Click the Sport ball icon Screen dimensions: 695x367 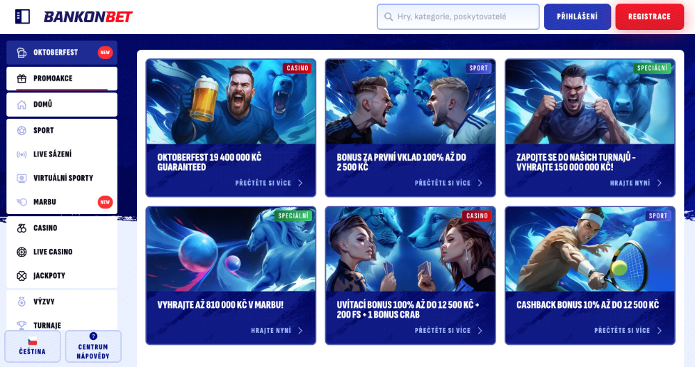22,130
